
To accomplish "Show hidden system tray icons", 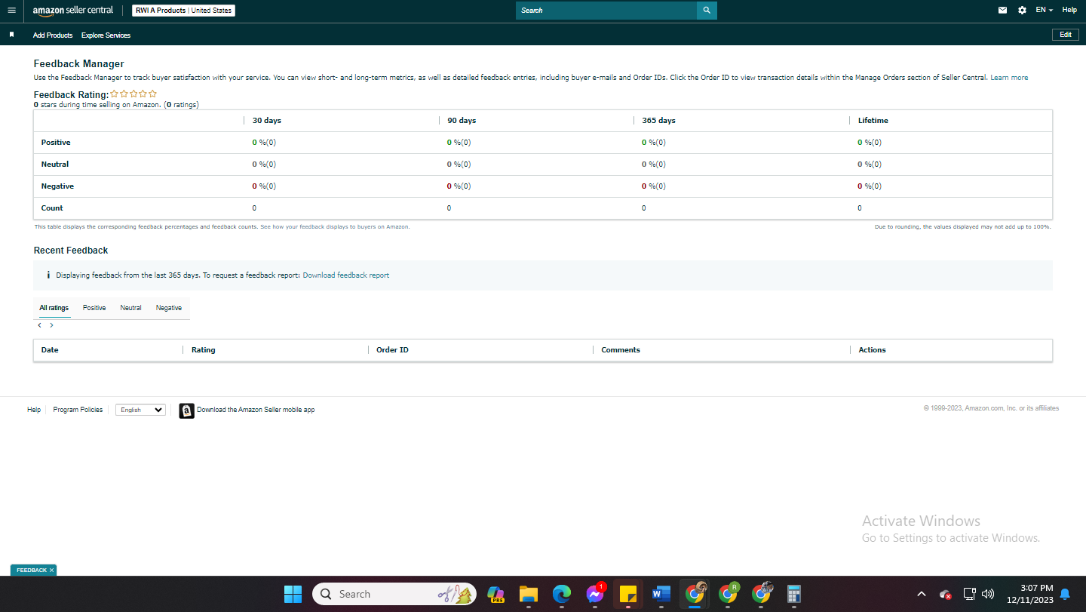I will [922, 594].
